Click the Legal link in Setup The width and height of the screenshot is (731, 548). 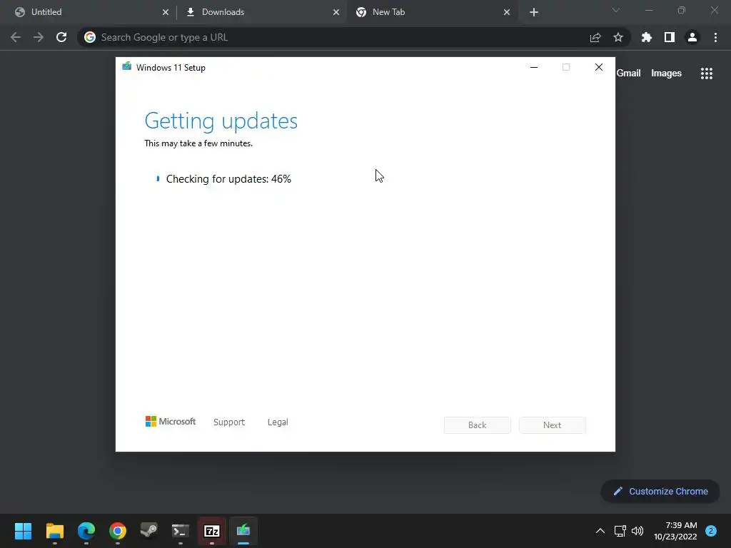coord(278,422)
